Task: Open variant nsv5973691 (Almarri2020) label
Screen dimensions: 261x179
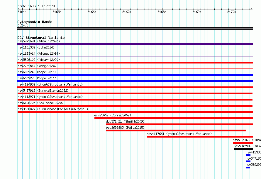Action: [39, 41]
